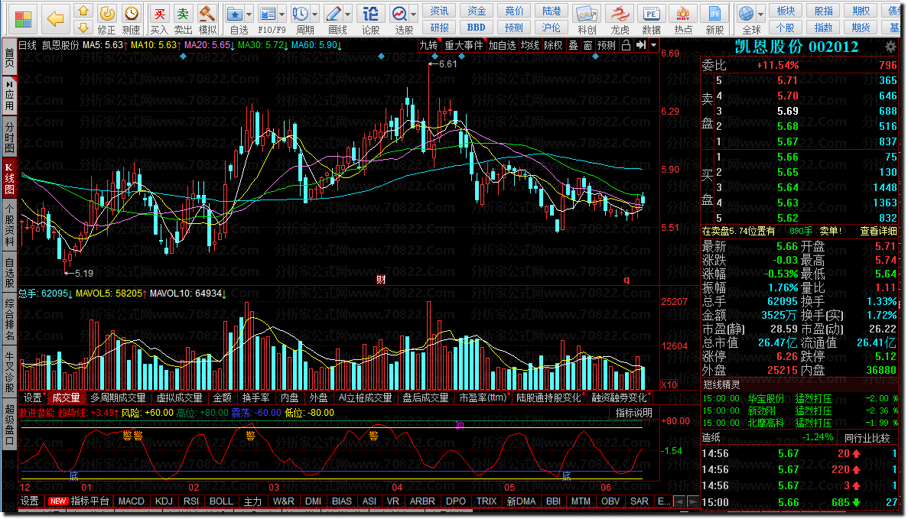
Task: Toggle the 九转 indicator
Action: [428, 45]
